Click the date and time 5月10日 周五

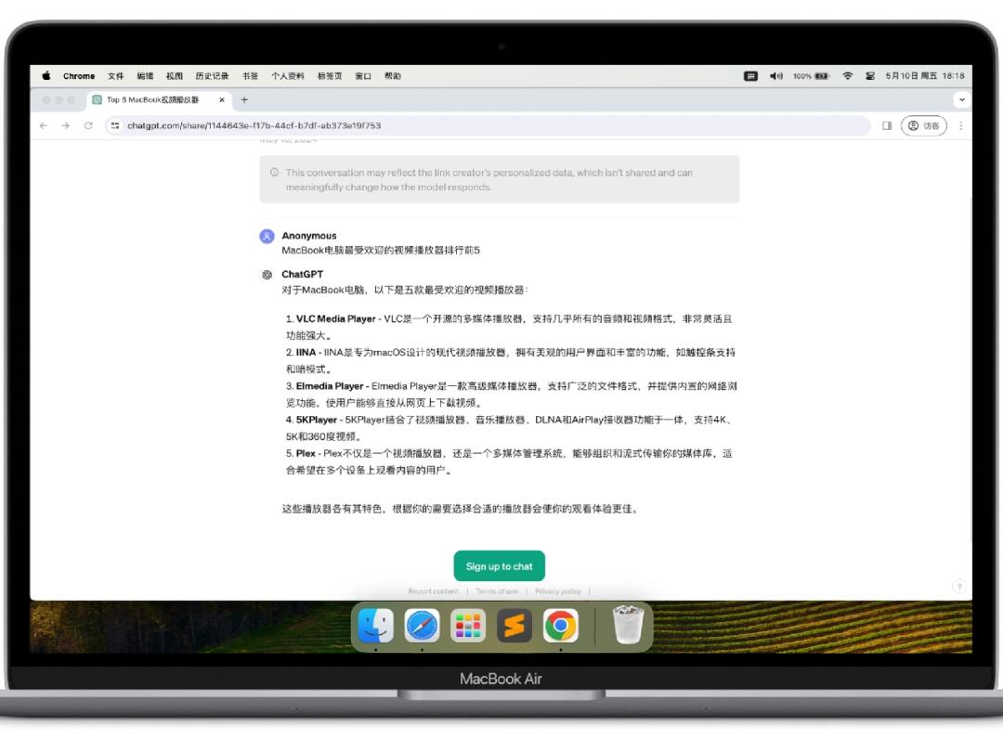click(x=925, y=76)
